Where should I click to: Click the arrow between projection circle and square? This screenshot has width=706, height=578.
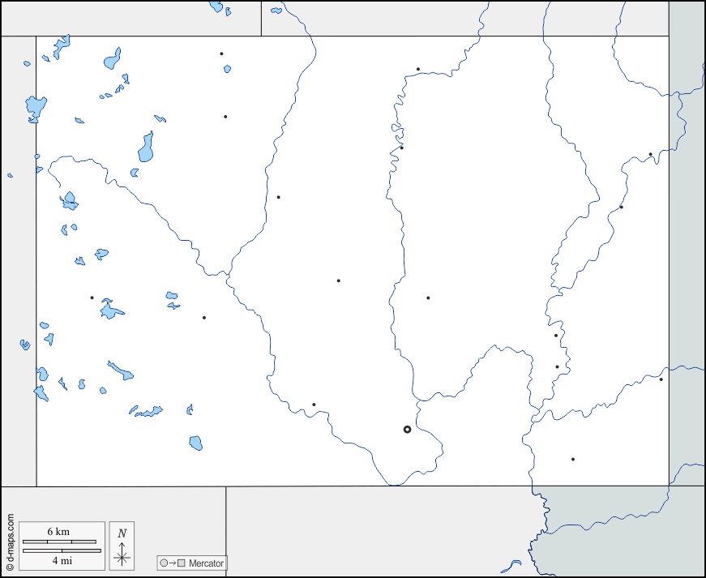173,563
